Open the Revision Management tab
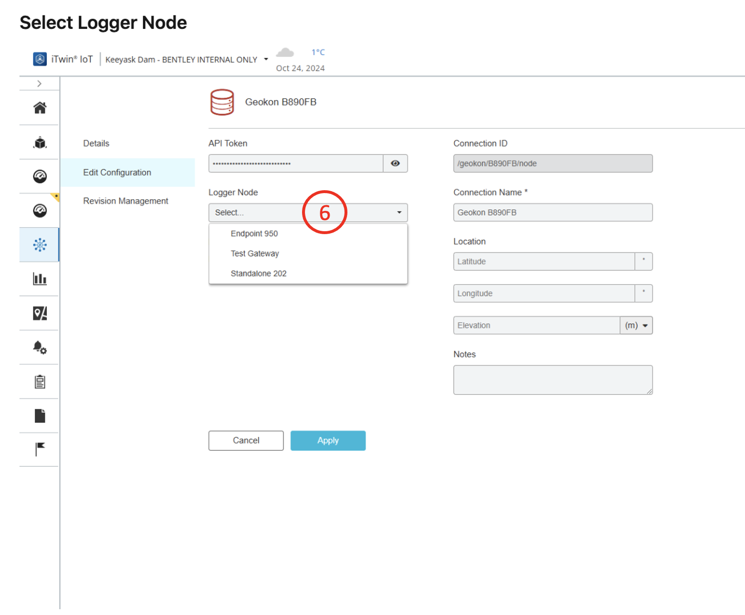The image size is (745, 615). 125,201
